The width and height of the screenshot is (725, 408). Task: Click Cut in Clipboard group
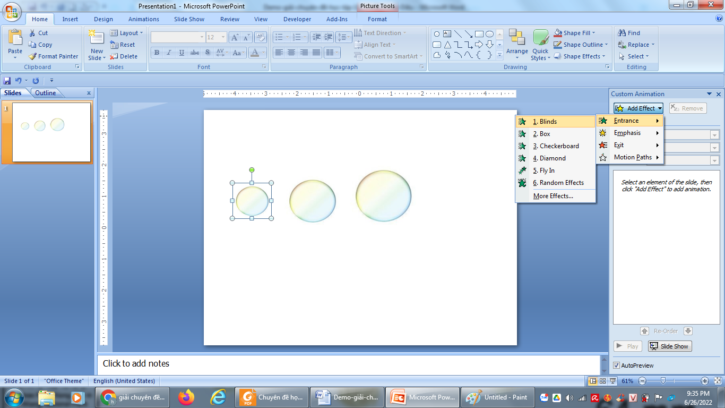click(38, 33)
